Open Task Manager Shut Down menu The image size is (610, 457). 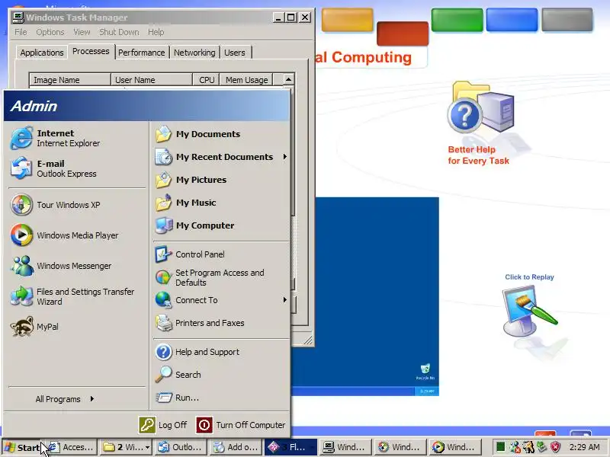(x=119, y=32)
